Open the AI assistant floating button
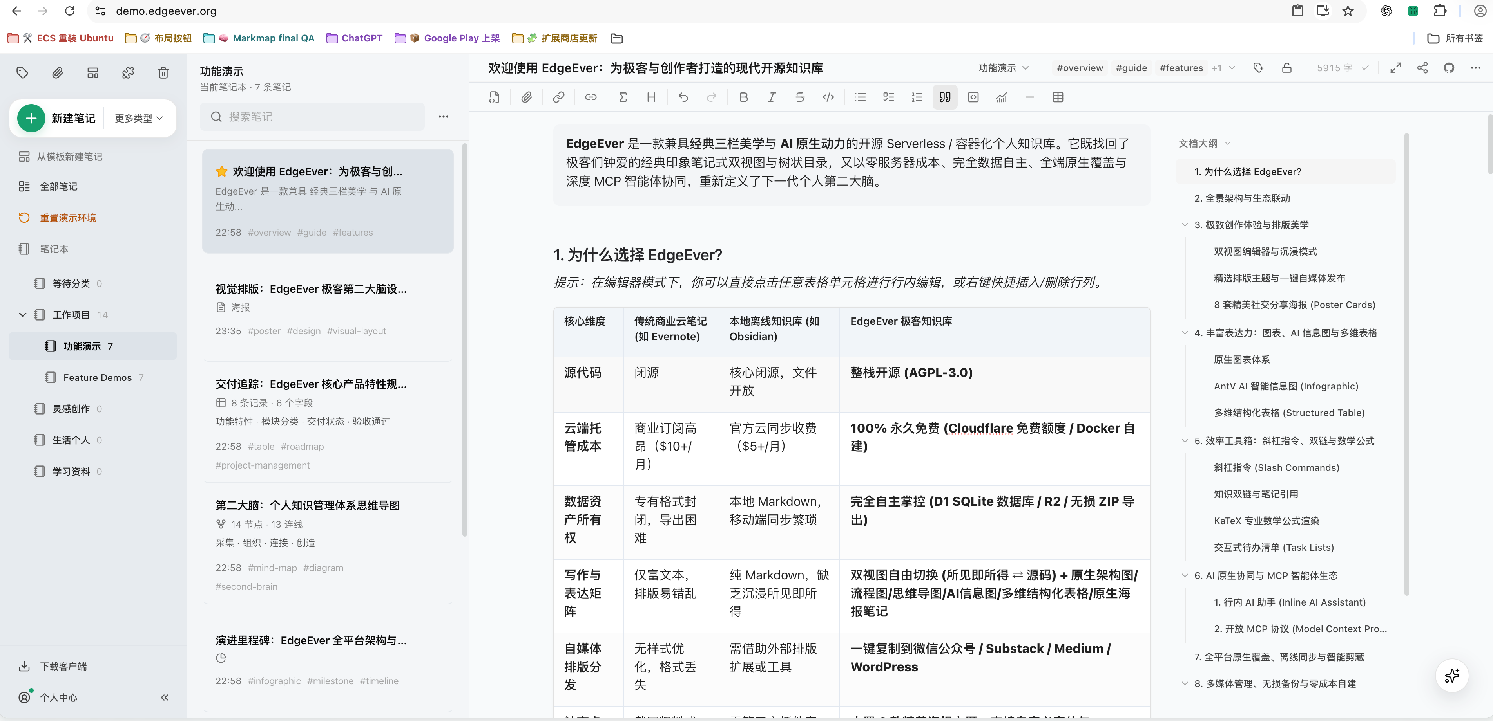 (x=1452, y=675)
